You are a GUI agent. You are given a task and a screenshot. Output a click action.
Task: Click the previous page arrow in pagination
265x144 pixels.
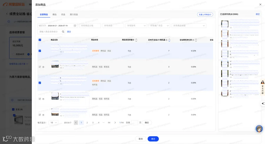pyautogui.click(x=76, y=123)
